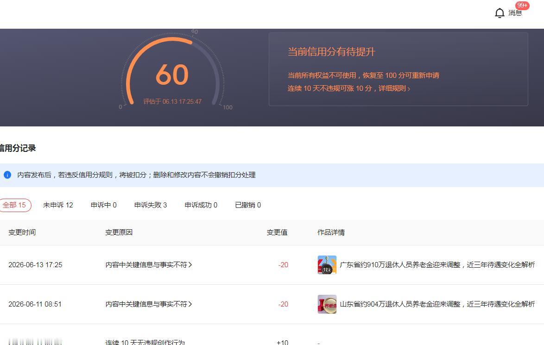Click the 当前信用分有待提升 heading

point(331,52)
